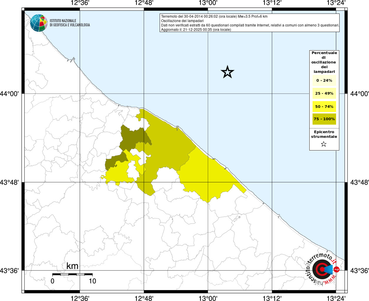Click the 'km' scale bar label
This screenshot has width=369, height=301.
(x=72, y=266)
